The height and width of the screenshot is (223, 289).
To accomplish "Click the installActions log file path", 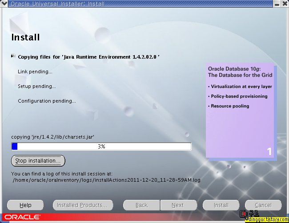I will (107, 180).
